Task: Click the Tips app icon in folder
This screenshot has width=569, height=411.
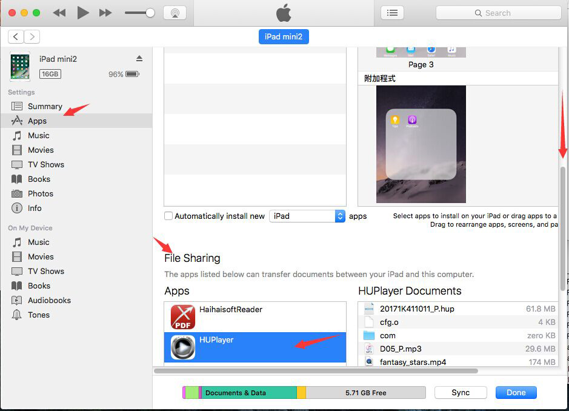Action: click(x=395, y=120)
